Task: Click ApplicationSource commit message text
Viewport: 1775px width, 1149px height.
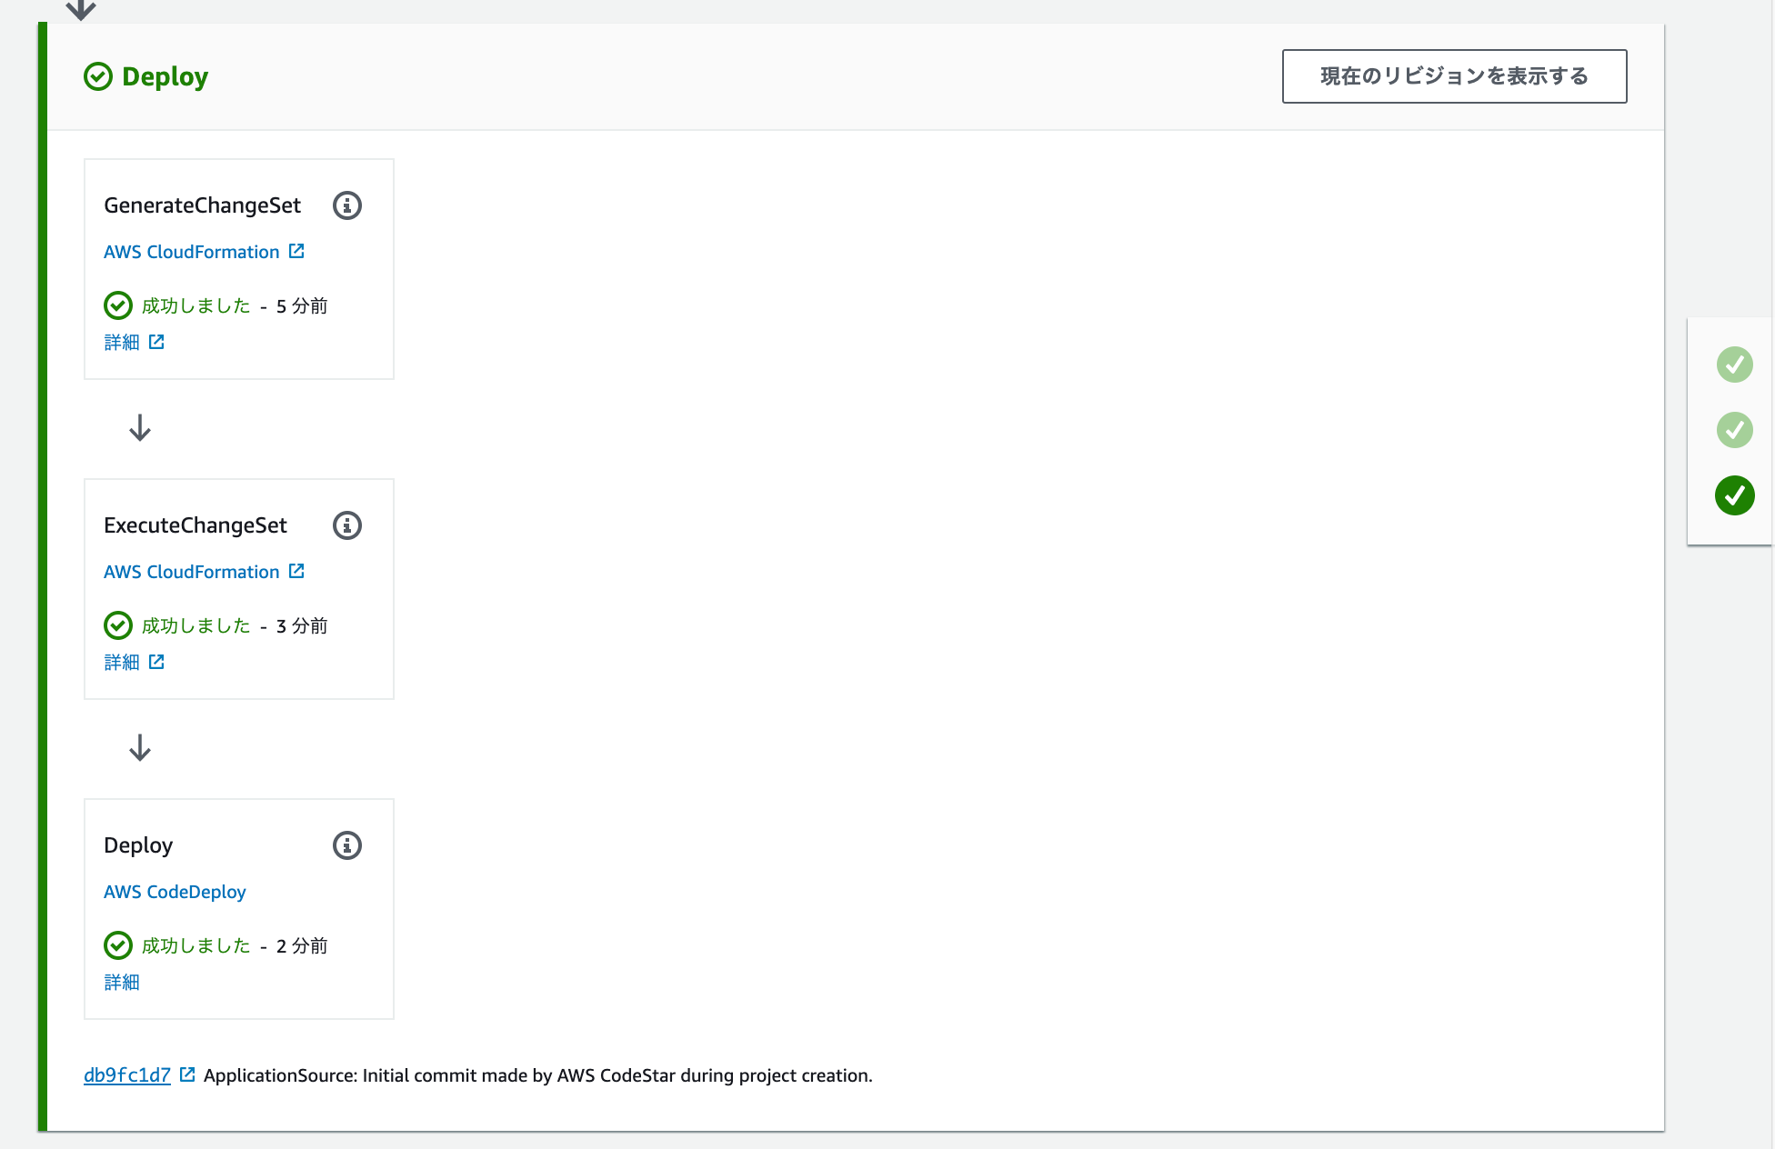Action: (538, 1075)
